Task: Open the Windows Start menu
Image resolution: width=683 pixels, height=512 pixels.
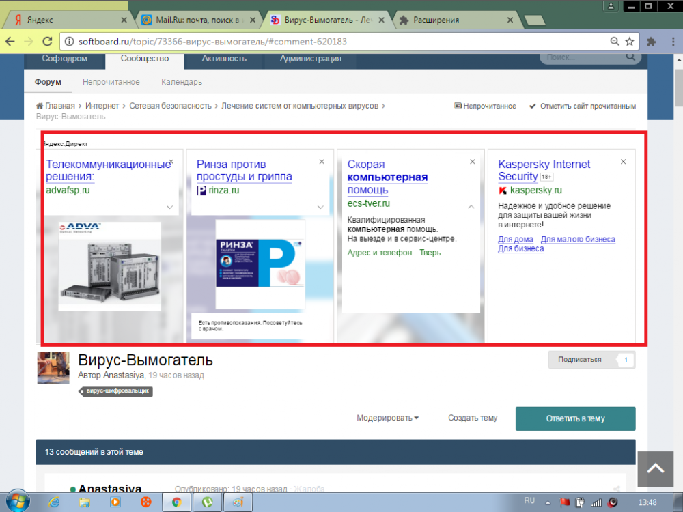Action: coord(16,500)
